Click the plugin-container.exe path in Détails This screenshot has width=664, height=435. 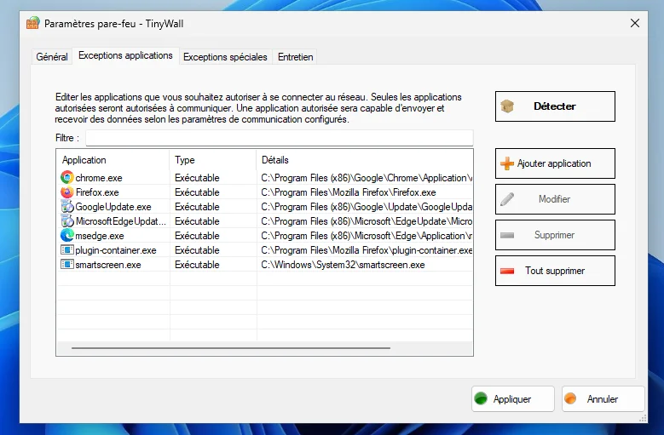click(x=367, y=250)
